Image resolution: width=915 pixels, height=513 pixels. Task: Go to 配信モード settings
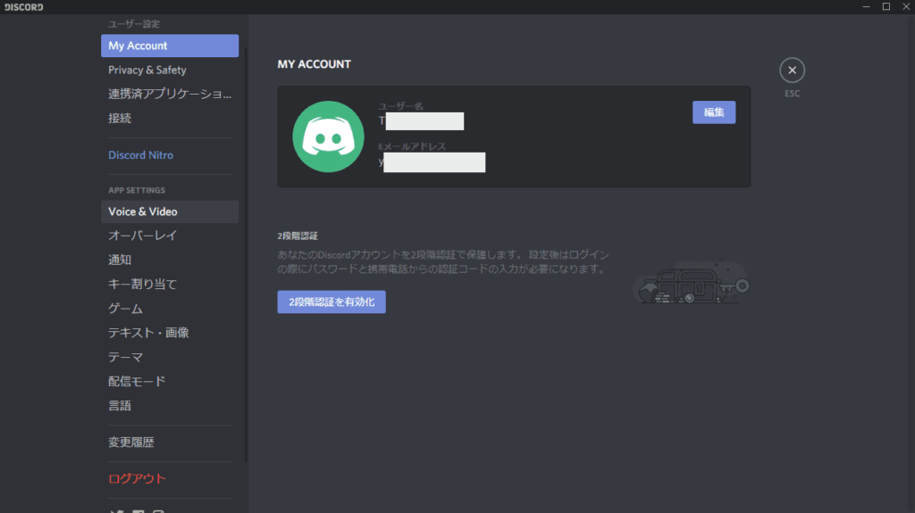[x=170, y=381]
